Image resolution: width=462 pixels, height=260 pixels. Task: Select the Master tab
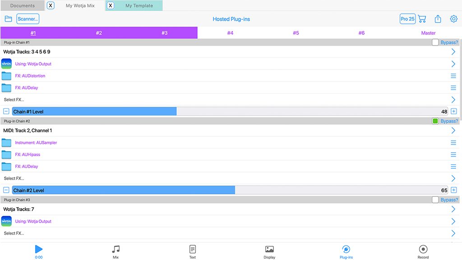pyautogui.click(x=428, y=33)
